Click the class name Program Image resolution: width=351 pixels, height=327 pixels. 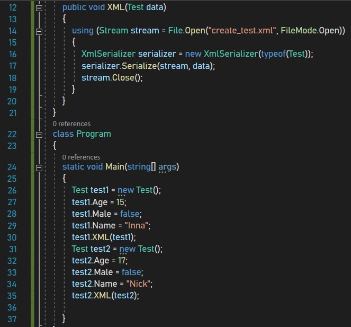(94, 134)
